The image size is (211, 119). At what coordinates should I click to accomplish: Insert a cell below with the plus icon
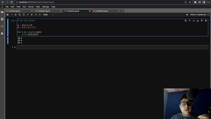tap(12, 15)
